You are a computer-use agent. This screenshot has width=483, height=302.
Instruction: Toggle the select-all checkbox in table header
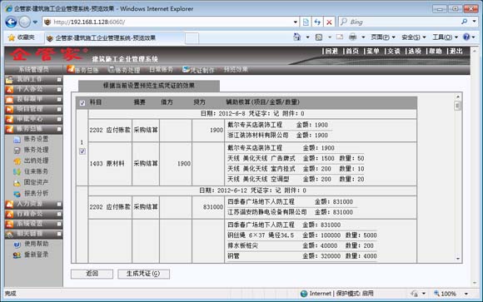pos(82,103)
